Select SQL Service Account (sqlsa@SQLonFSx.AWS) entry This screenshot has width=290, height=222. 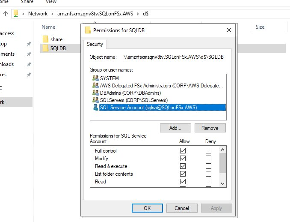(x=163, y=108)
